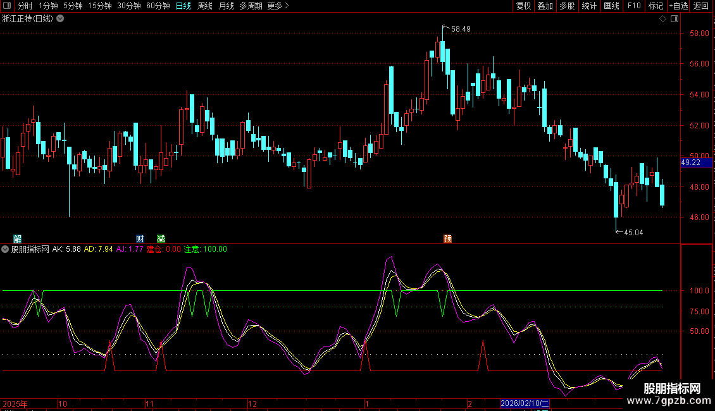Viewport: 715px width, 411px height.
Task: Click the diamond icon above the price axis
Action: [x=662, y=19]
